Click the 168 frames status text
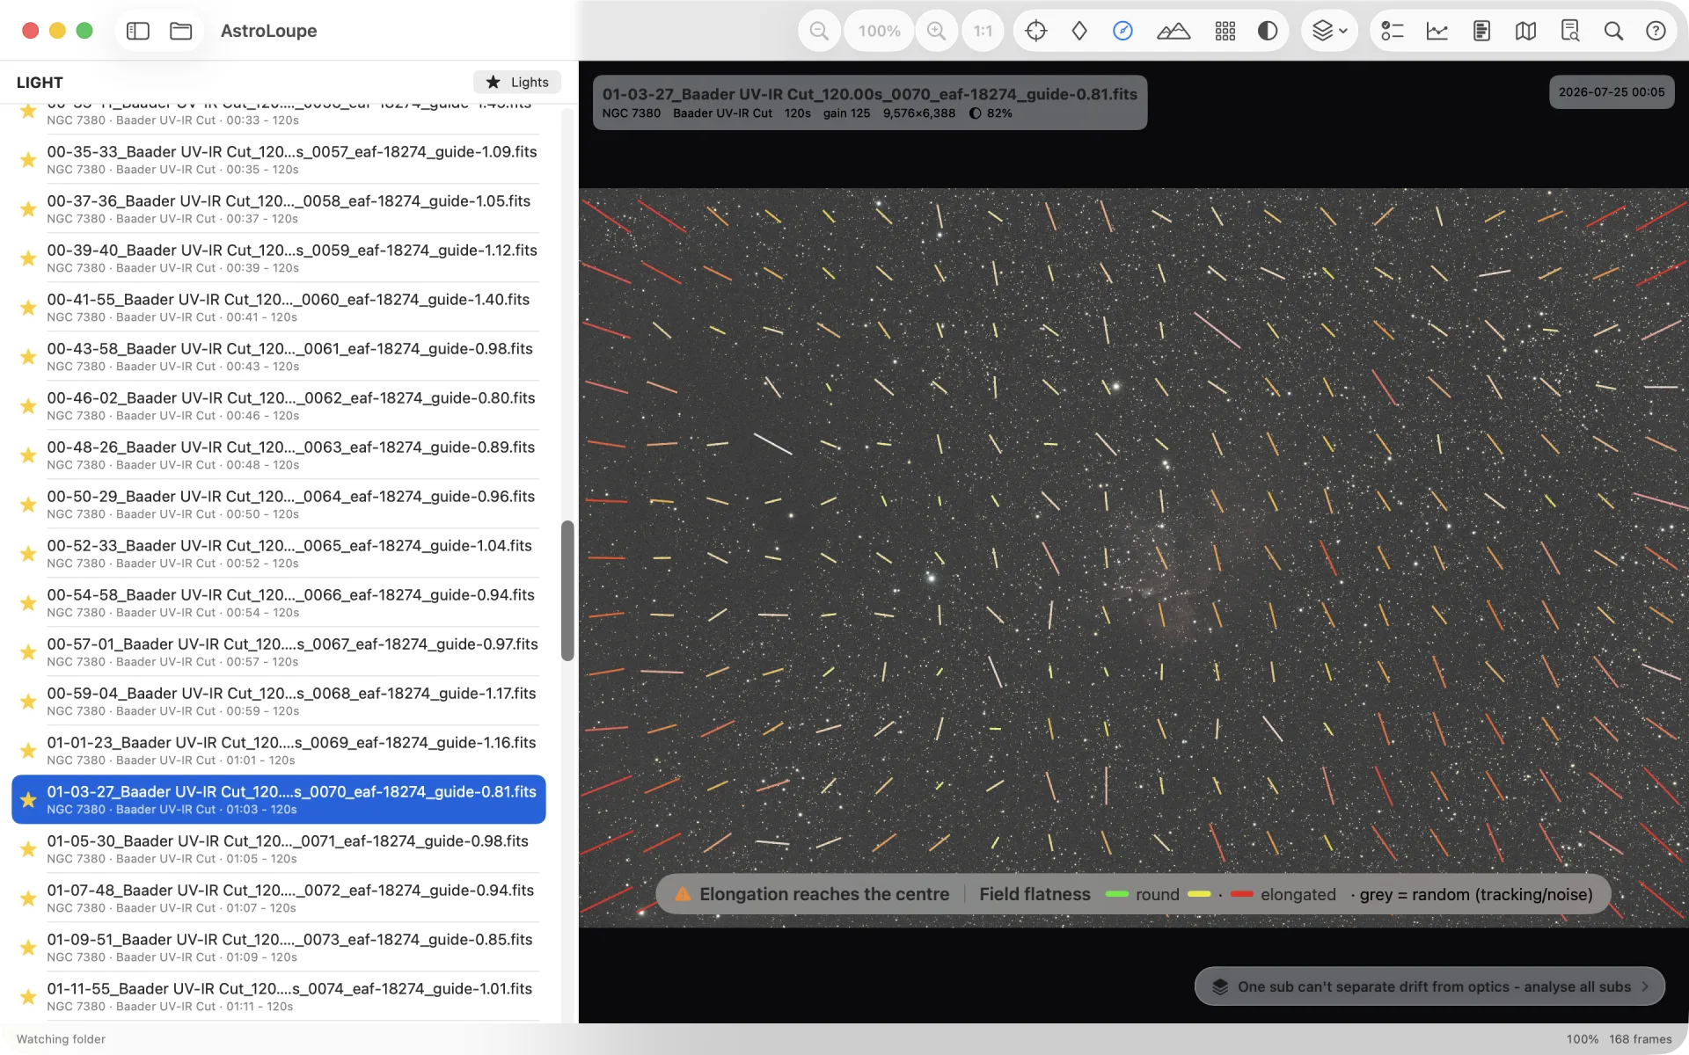1689x1055 pixels. pos(1640,1039)
